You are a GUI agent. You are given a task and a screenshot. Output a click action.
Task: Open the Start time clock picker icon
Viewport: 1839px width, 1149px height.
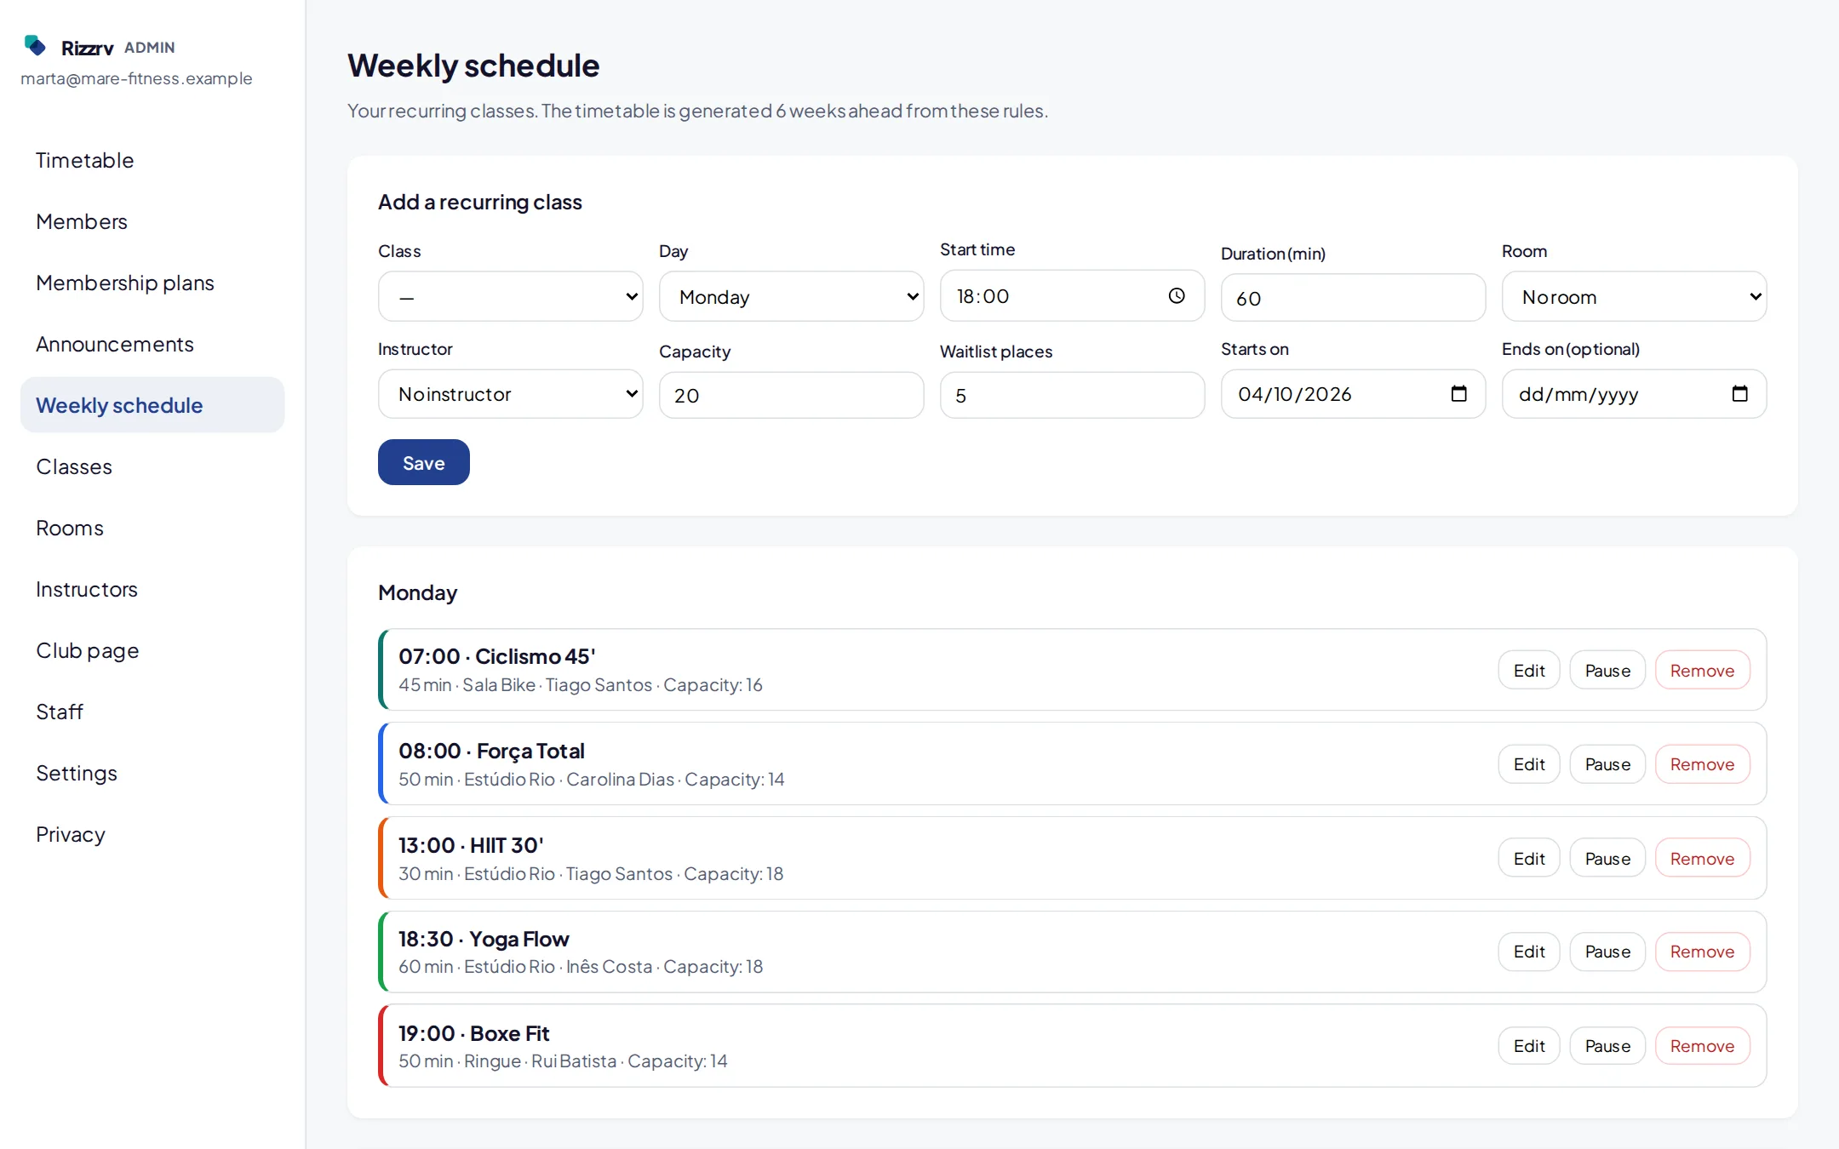(x=1177, y=295)
